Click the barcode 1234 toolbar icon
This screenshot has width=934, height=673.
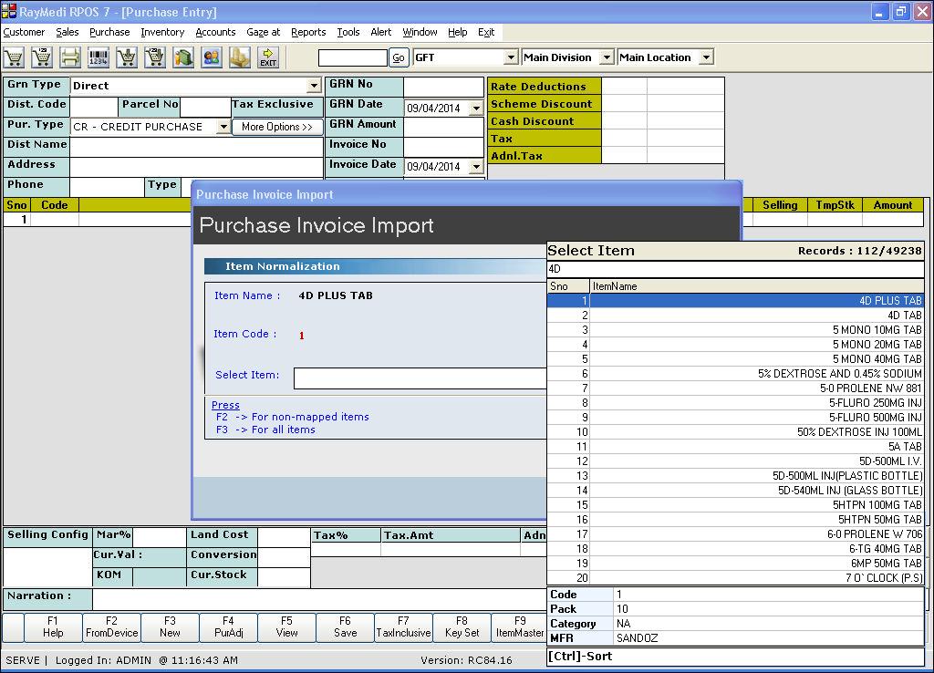[99, 57]
